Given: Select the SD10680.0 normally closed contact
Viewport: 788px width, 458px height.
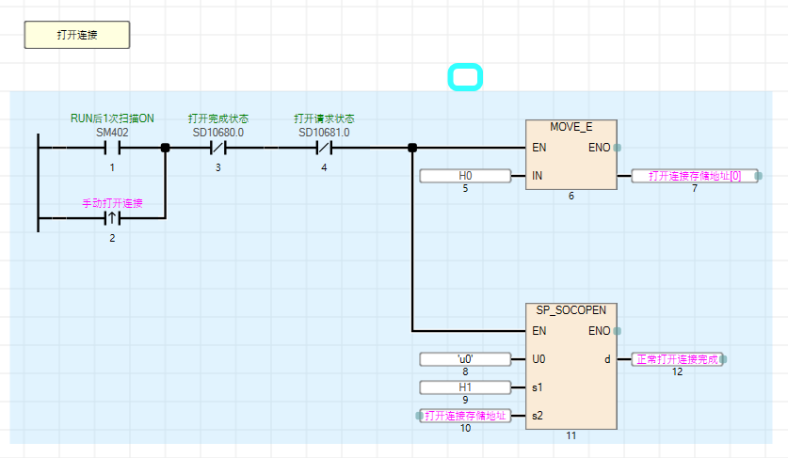Looking at the screenshot, I should click(217, 148).
